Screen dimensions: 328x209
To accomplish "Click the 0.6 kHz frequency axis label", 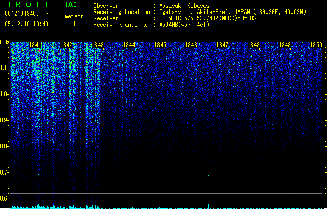I will [x=4, y=199].
